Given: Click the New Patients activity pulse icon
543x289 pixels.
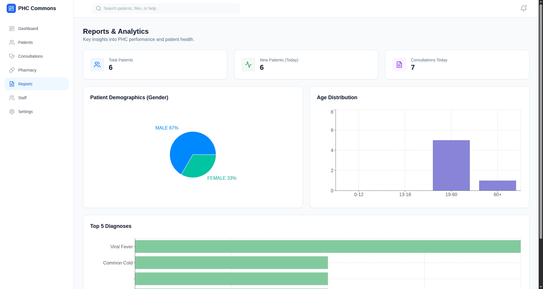Looking at the screenshot, I should click(x=248, y=65).
